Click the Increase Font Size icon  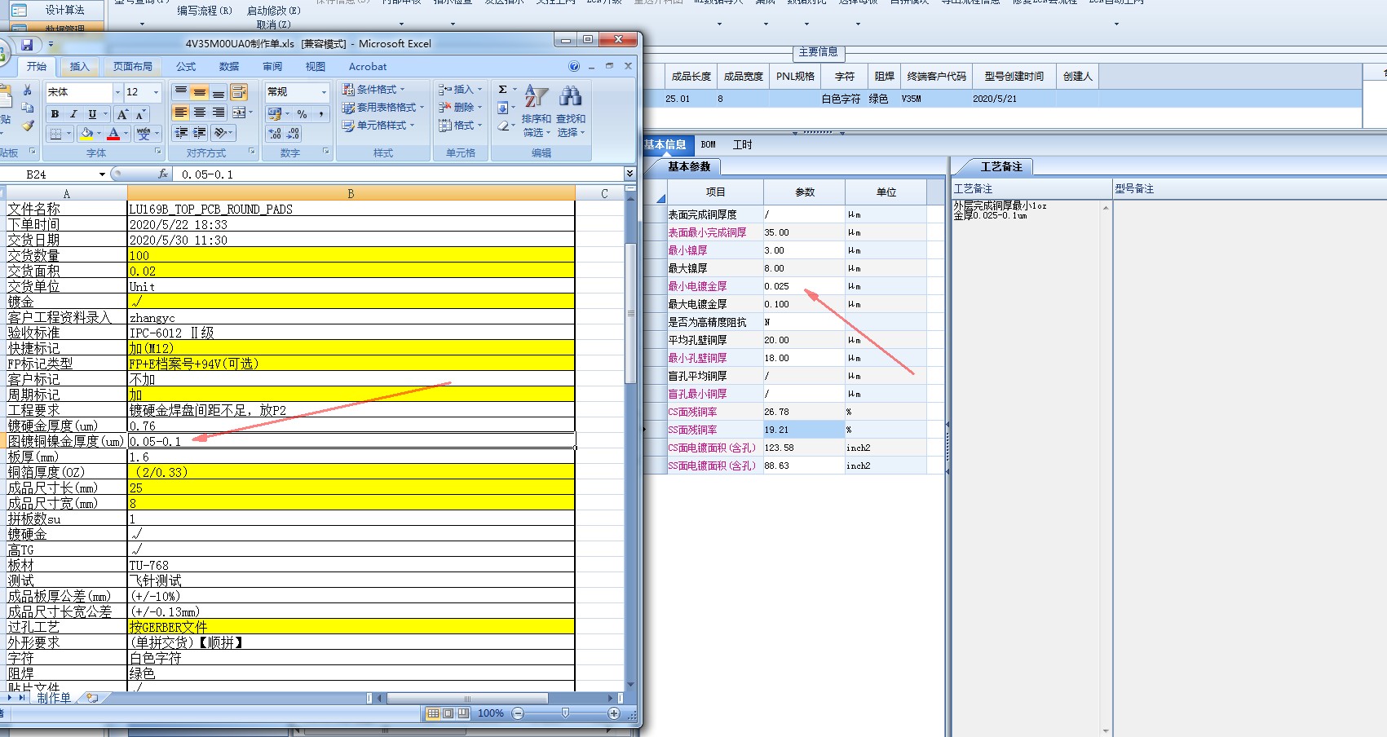tap(121, 114)
